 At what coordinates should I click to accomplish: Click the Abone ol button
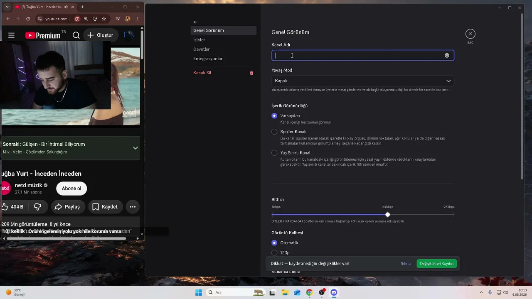[71, 189]
